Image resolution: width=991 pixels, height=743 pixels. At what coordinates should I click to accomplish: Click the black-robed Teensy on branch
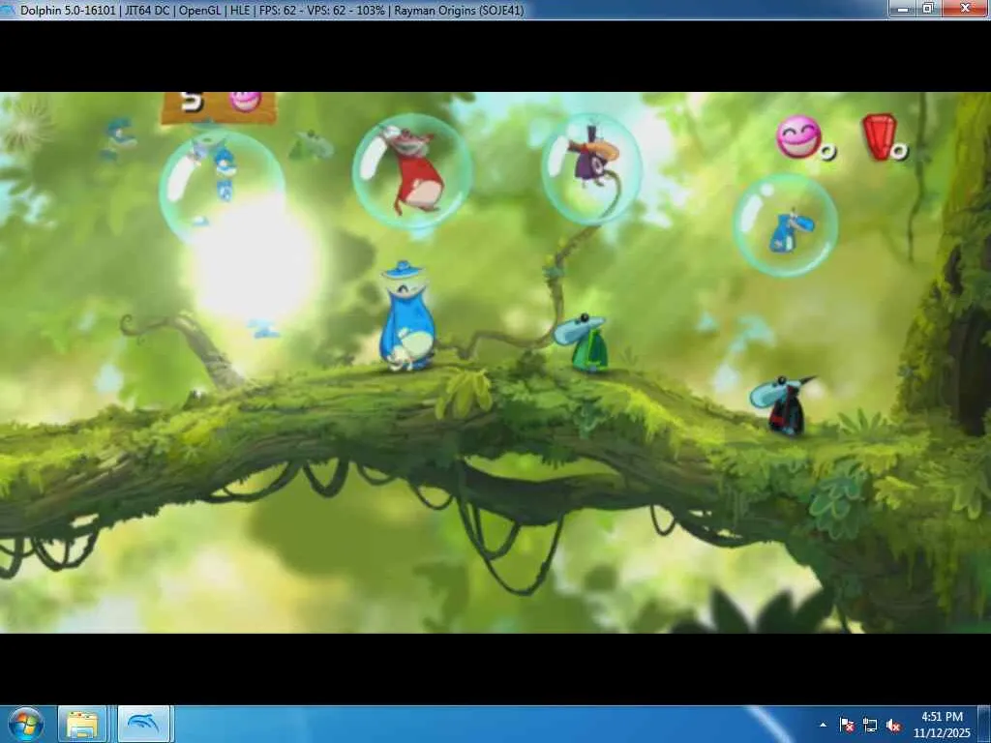click(x=782, y=404)
